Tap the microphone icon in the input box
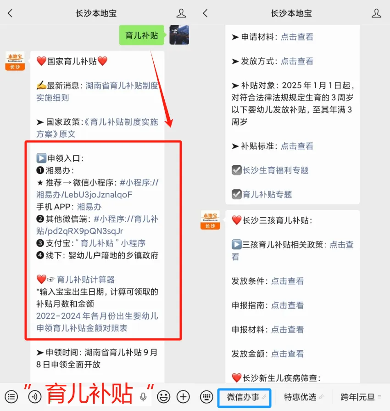 point(143,397)
